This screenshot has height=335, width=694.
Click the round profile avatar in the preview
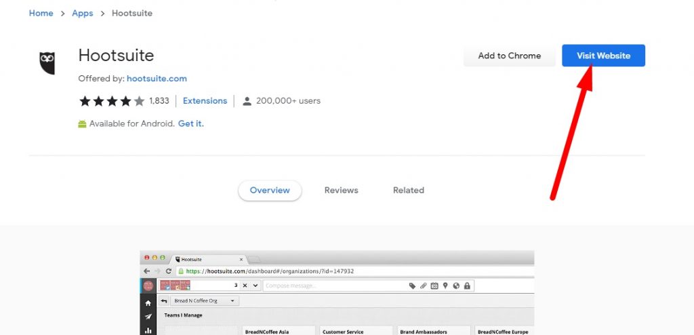[148, 285]
